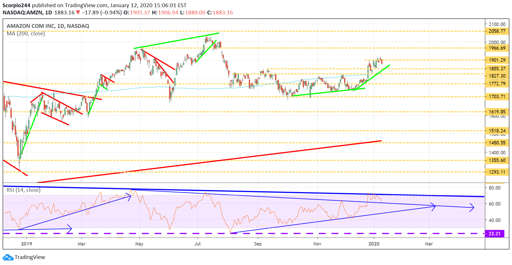Click the close price value 1883.16 in red
The height and width of the screenshot is (265, 512).
point(223,13)
